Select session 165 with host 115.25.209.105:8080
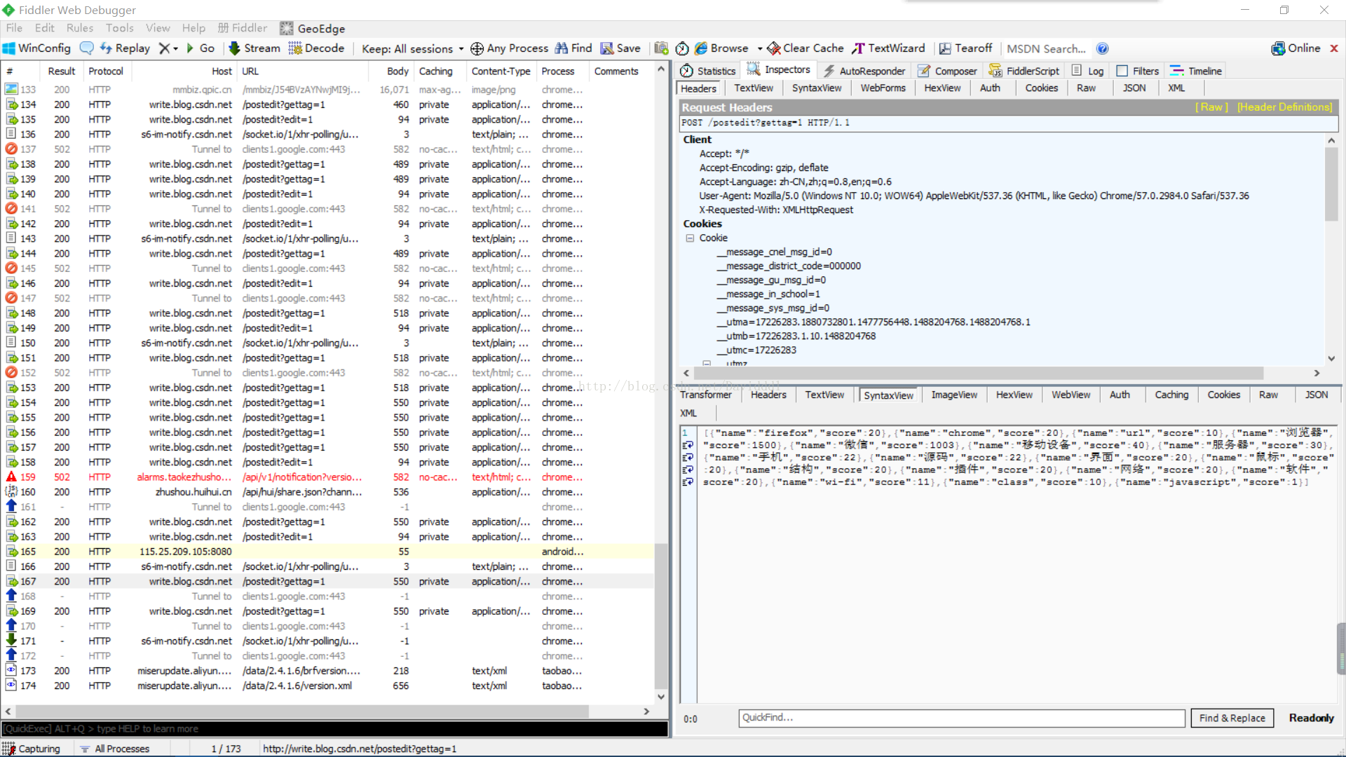Viewport: 1346px width, 757px height. pos(328,552)
